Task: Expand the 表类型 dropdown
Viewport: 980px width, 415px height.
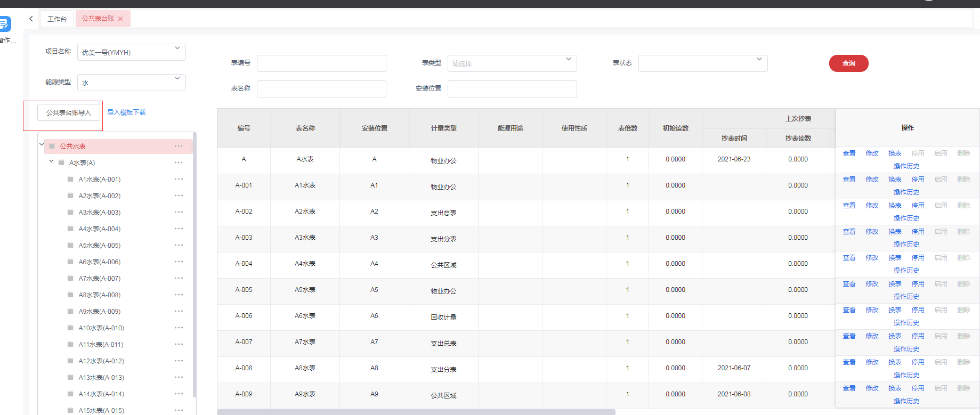Action: tap(512, 63)
